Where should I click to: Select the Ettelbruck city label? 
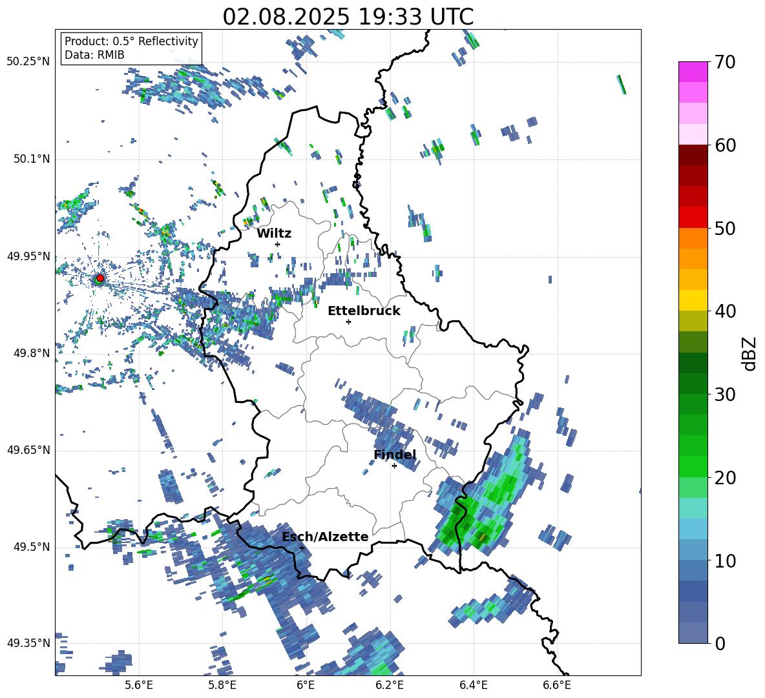click(x=364, y=311)
